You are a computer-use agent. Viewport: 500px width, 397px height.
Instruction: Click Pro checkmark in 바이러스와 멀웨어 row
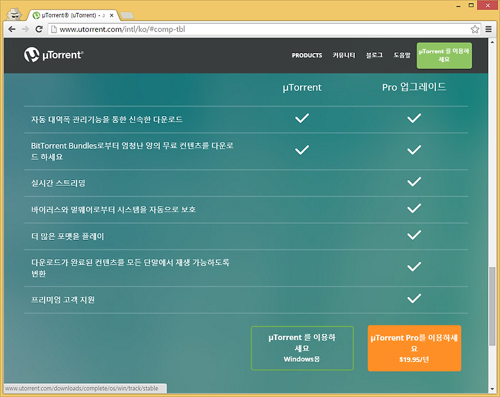point(414,209)
